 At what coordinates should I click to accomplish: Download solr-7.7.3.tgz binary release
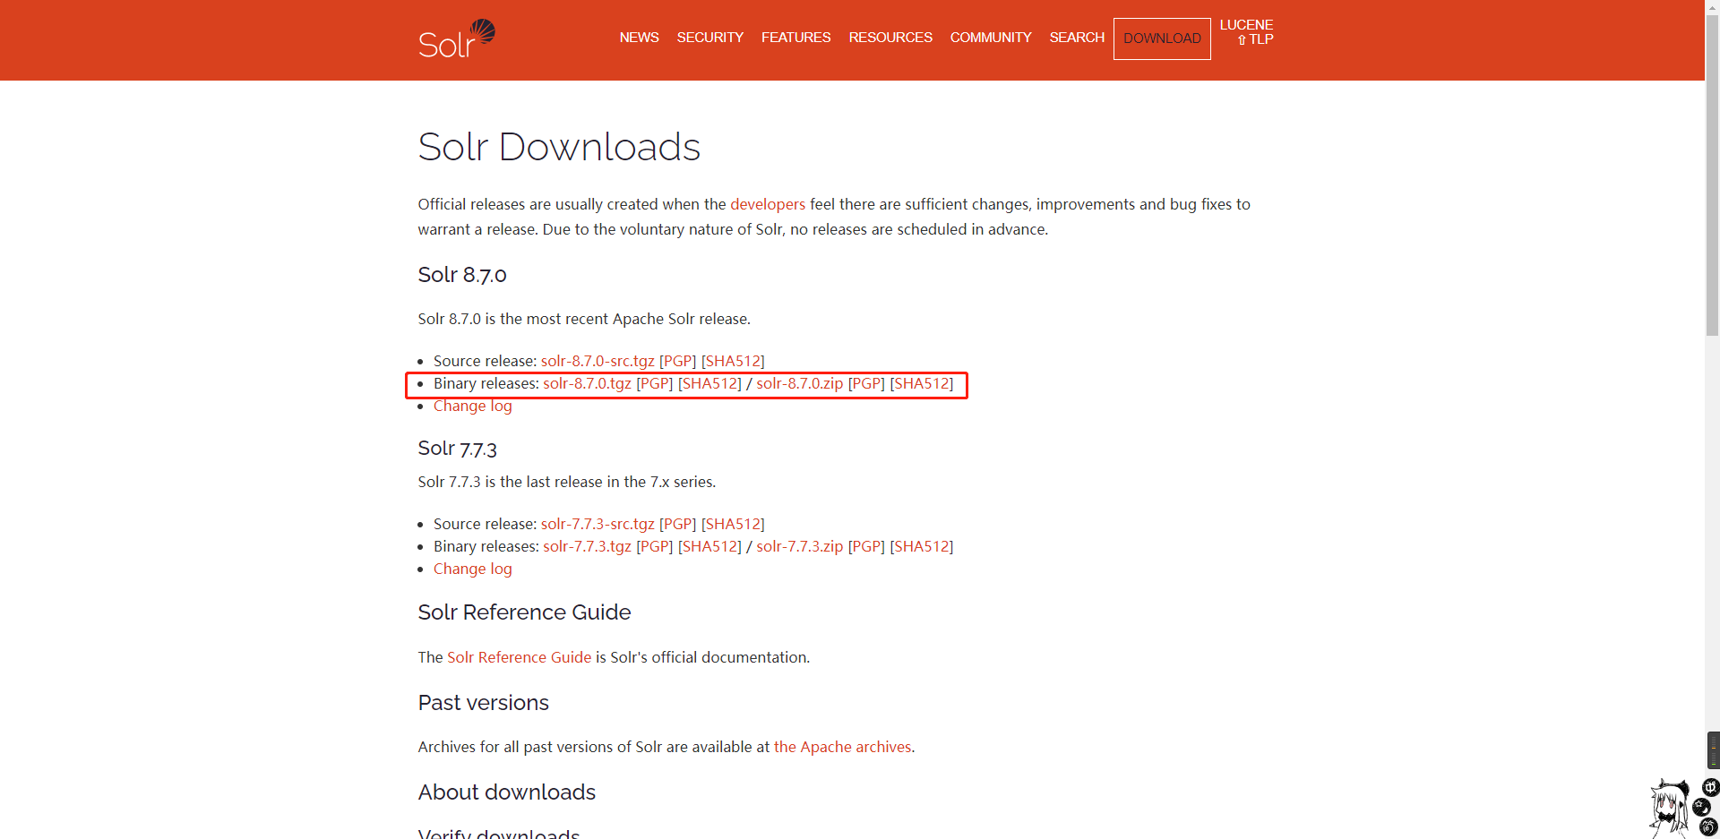(x=587, y=546)
